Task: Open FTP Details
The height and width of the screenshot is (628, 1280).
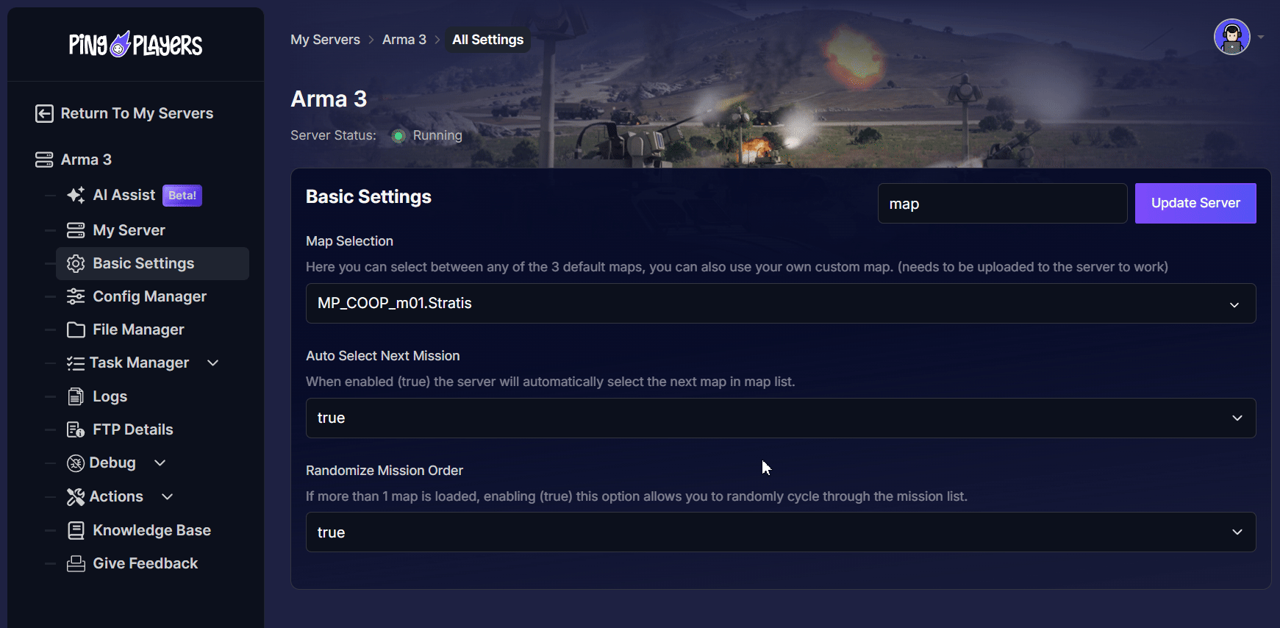Action: (133, 429)
